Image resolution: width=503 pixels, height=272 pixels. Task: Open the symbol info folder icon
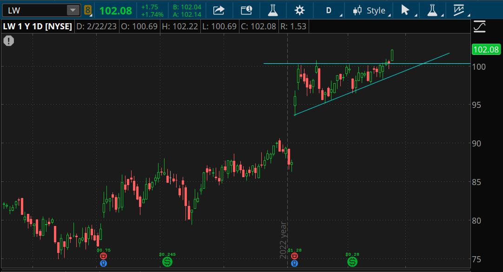(246, 10)
